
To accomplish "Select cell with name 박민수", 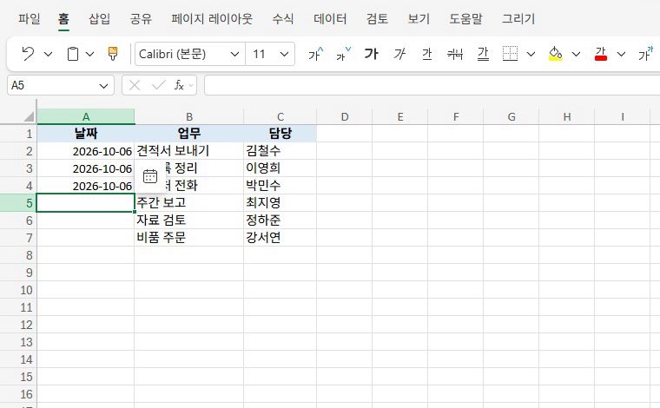I will 280,186.
